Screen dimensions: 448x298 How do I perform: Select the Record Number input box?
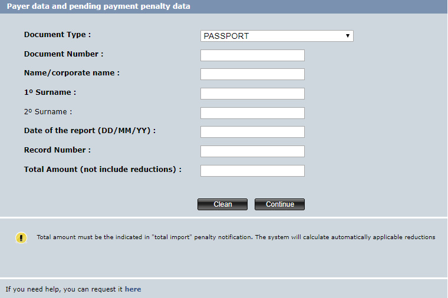(x=252, y=151)
